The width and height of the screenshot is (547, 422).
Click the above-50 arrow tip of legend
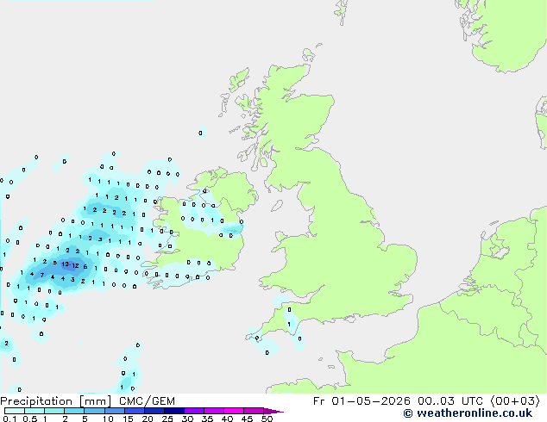pyautogui.click(x=273, y=411)
